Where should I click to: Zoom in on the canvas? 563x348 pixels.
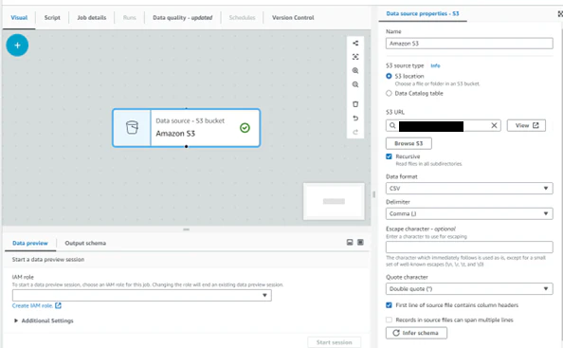(355, 71)
